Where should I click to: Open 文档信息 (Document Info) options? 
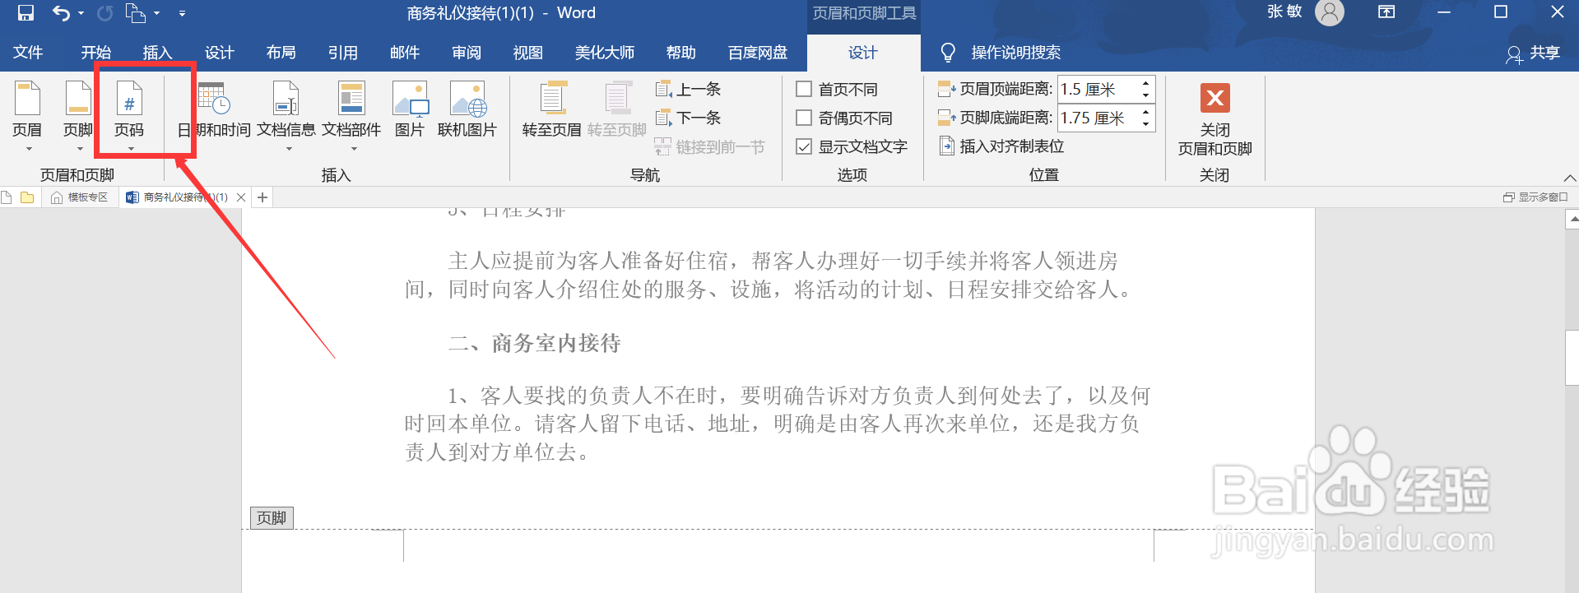[x=286, y=116]
